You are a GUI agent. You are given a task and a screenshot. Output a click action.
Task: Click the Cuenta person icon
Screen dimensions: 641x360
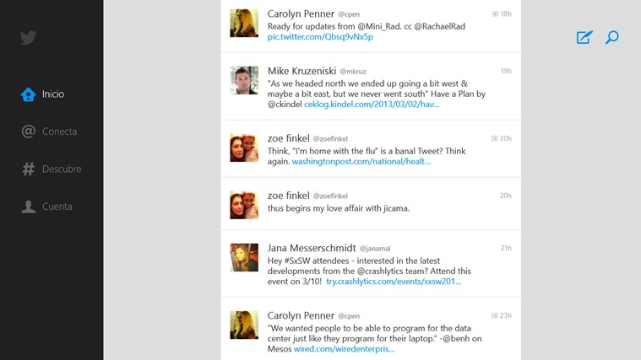28,207
